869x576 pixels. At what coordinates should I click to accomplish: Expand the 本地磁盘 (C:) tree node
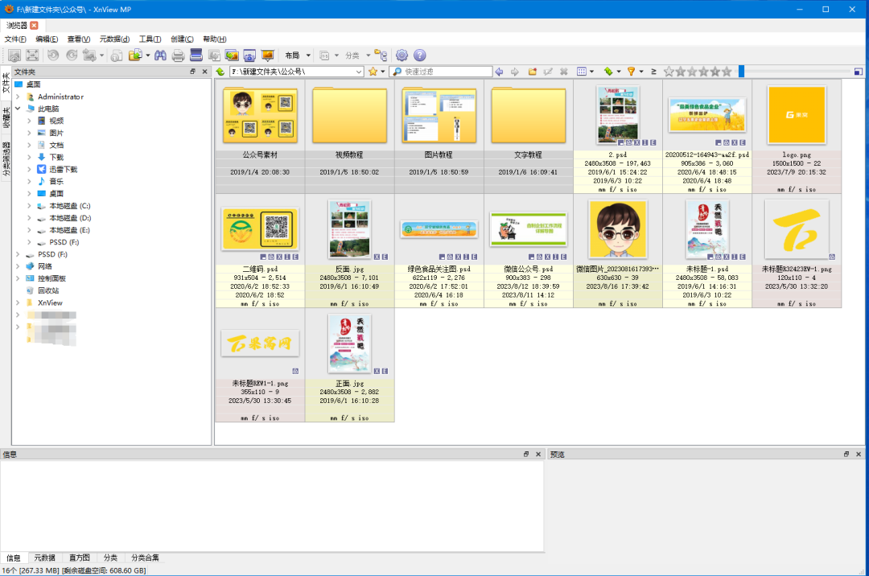[x=29, y=206]
